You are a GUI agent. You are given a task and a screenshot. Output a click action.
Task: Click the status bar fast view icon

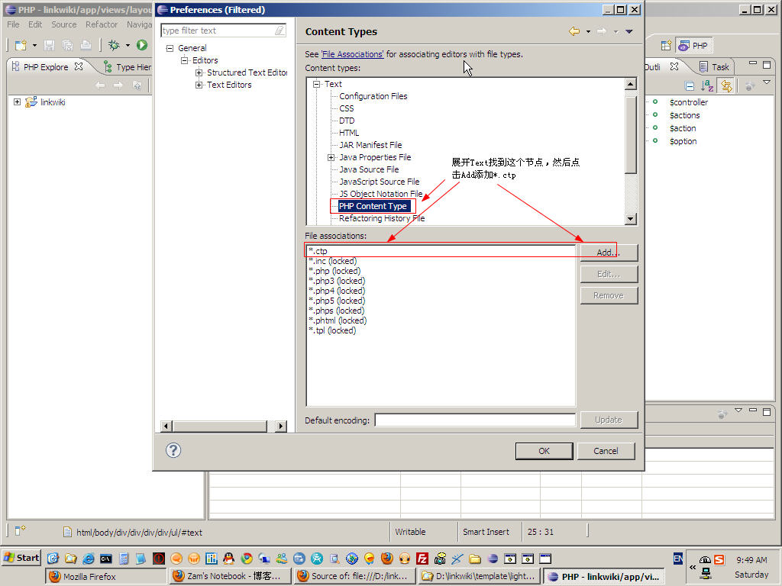click(x=20, y=531)
